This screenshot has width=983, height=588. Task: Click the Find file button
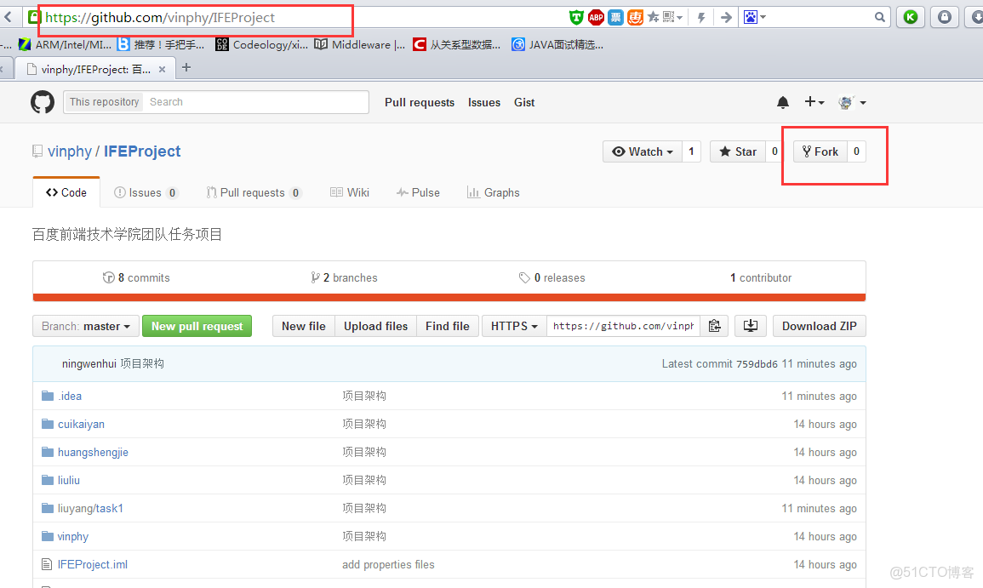[448, 326]
